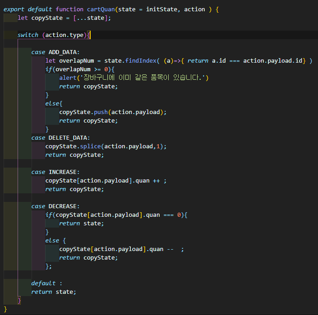Click the switch's closing bracket

(x=19, y=301)
